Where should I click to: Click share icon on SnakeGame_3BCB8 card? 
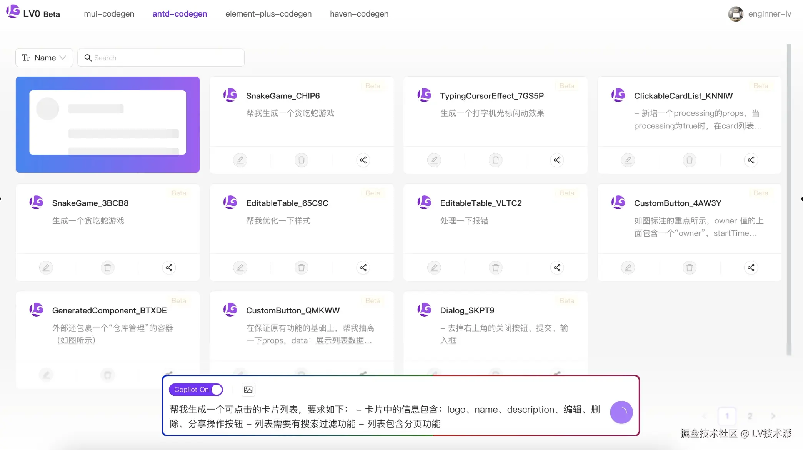pos(169,268)
